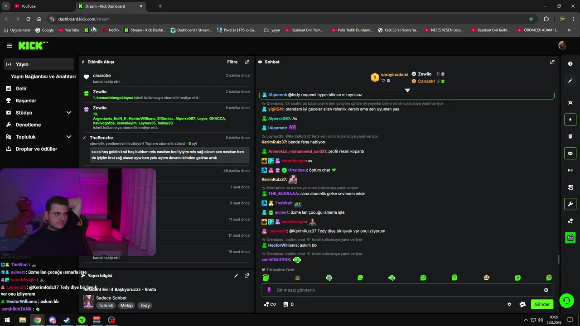Open the yayın bookmarks folder

[x=272, y=30]
